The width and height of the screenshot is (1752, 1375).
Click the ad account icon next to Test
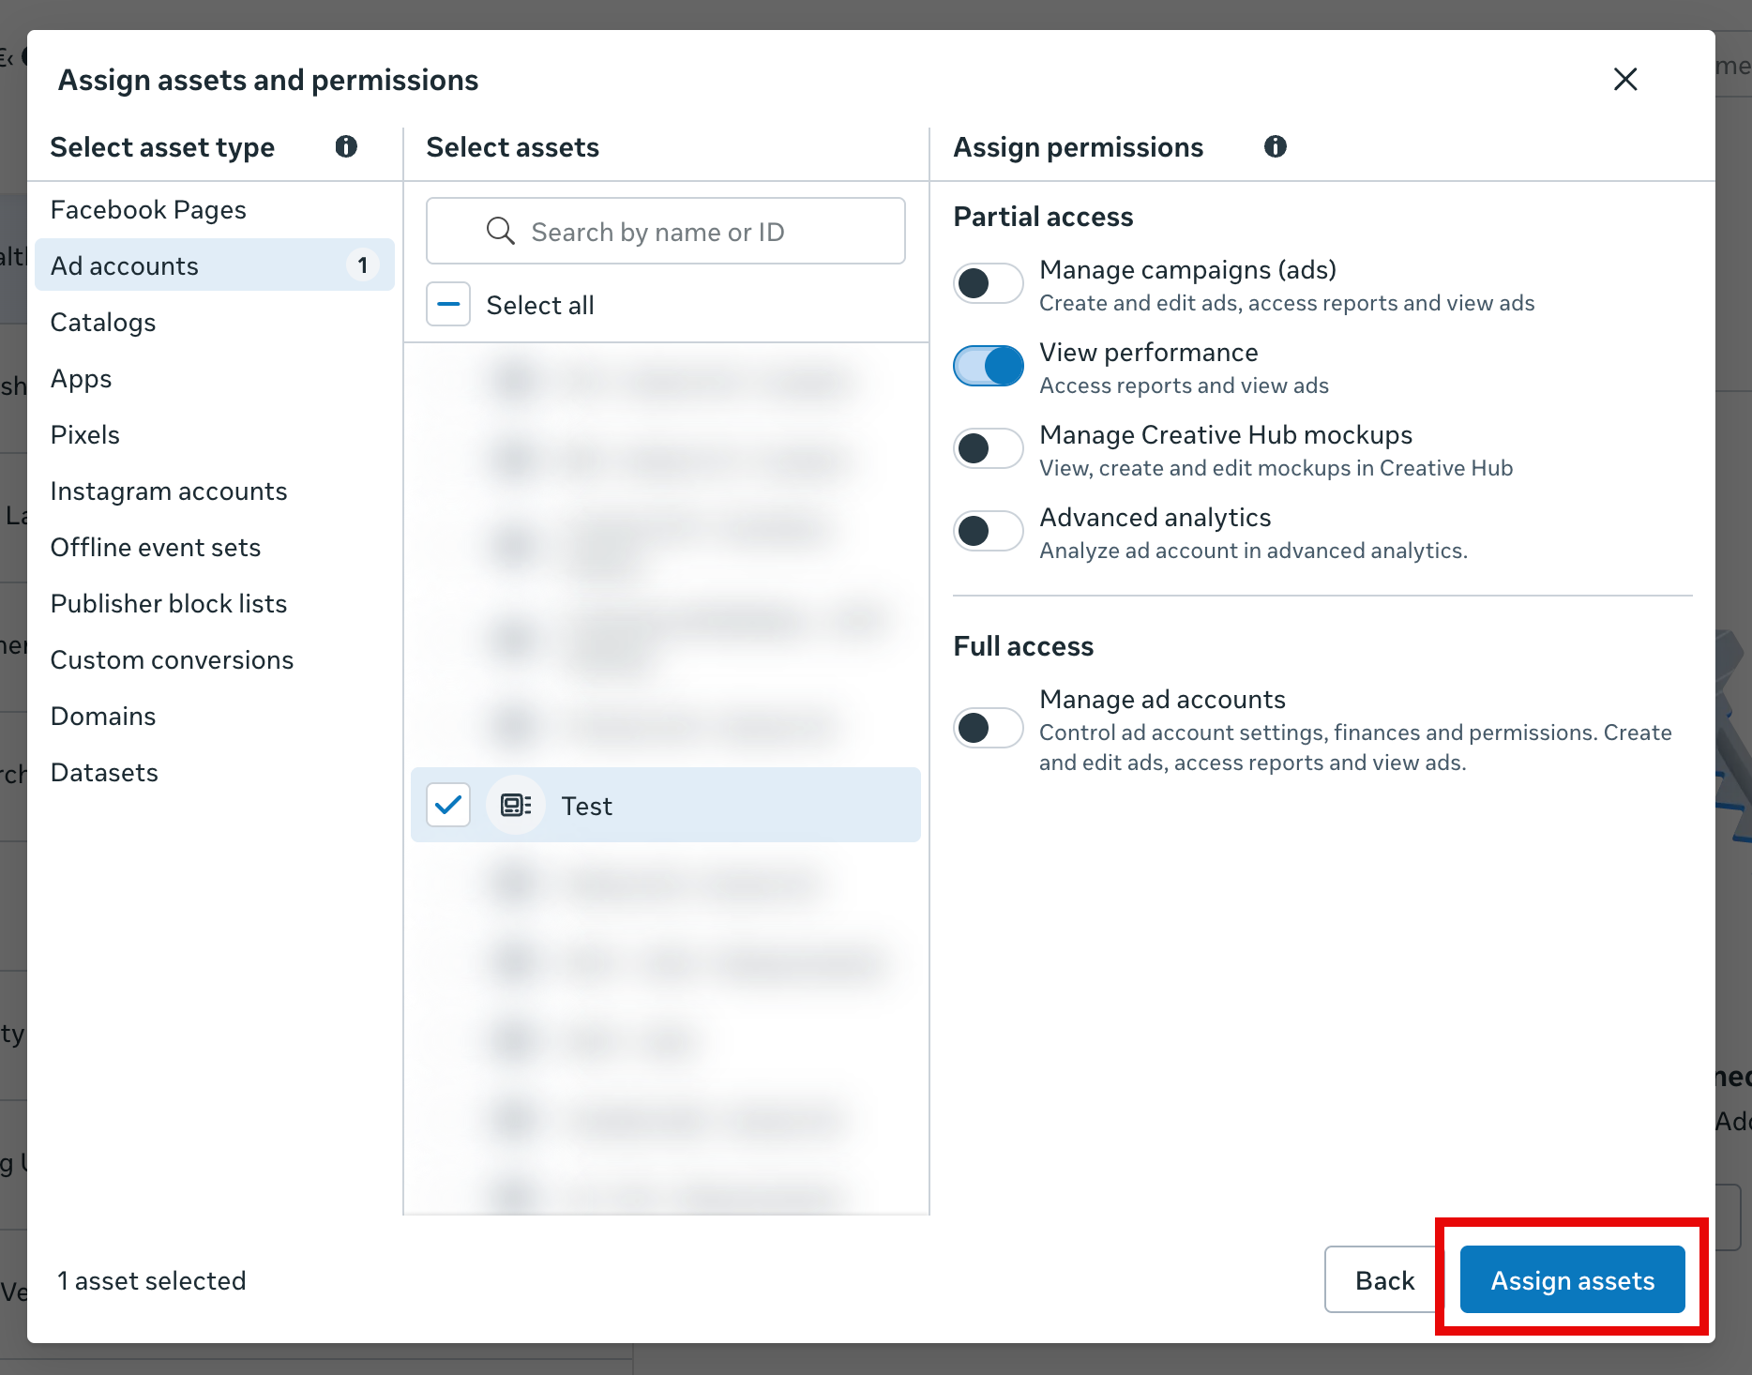(516, 805)
